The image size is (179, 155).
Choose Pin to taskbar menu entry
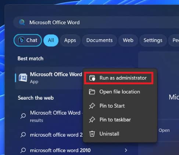point(120,120)
